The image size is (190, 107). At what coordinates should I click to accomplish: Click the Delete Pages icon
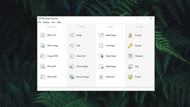pos(101,67)
